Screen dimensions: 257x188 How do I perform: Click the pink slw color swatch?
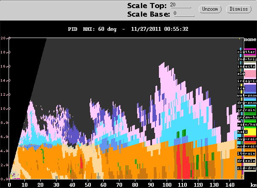[x=250, y=73]
